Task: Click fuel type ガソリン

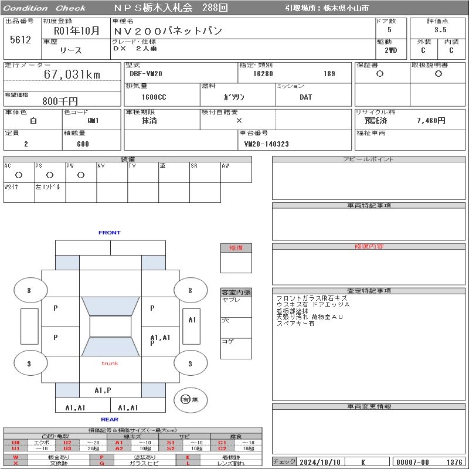Action: [x=233, y=97]
